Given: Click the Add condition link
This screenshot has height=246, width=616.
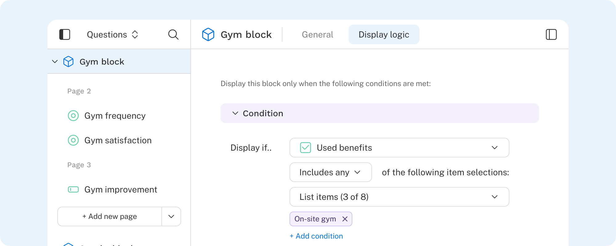Looking at the screenshot, I should click(316, 236).
